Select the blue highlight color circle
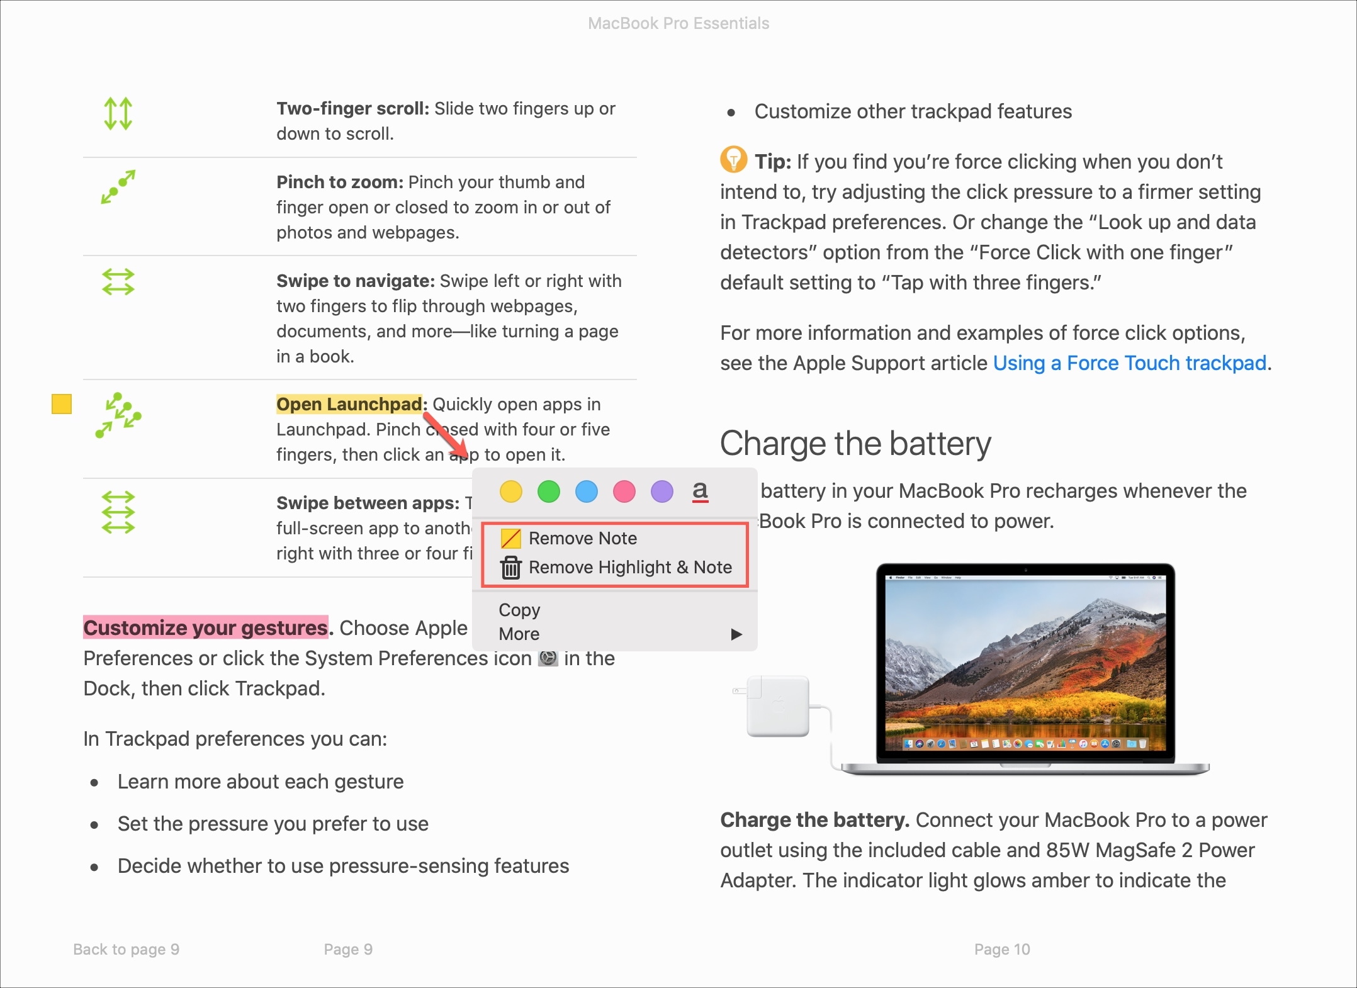The image size is (1357, 988). click(x=588, y=492)
